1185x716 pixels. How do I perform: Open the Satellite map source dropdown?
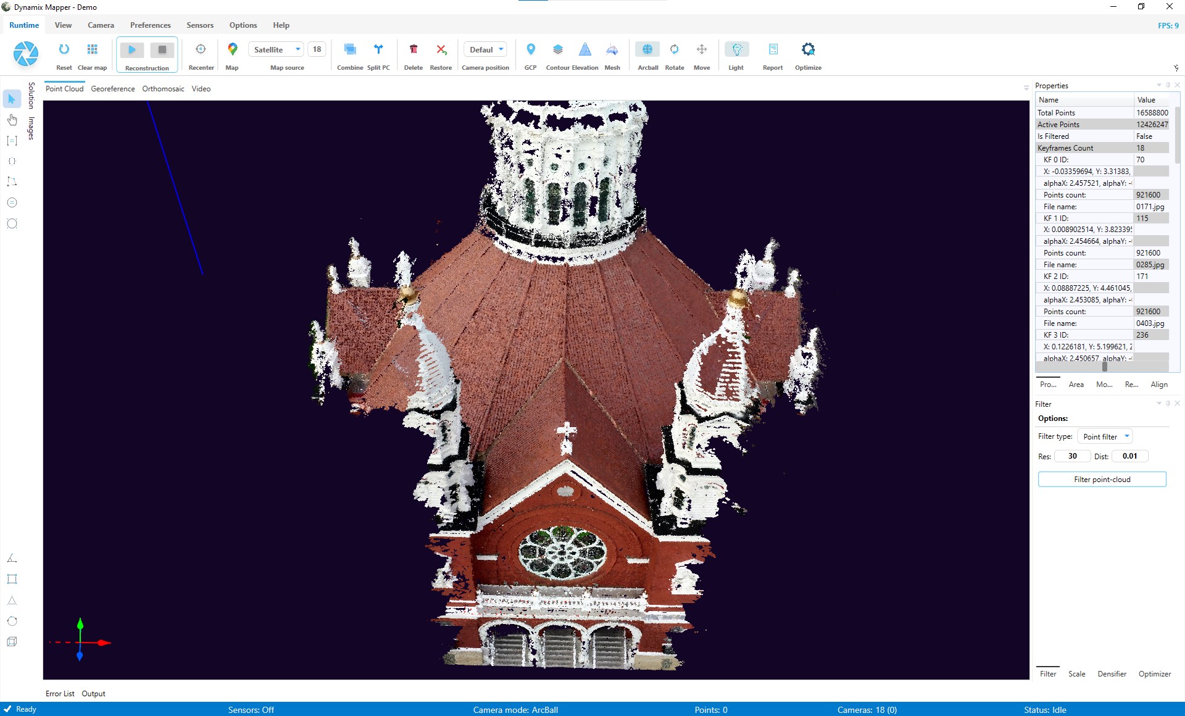coord(276,49)
